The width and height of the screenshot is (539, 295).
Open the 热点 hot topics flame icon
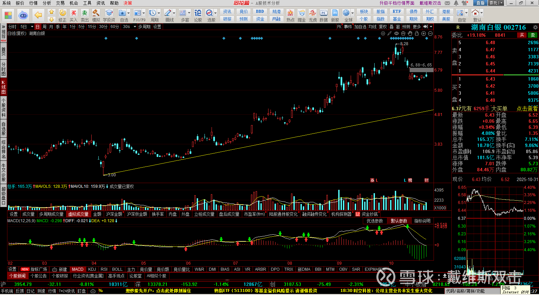tap(290, 13)
